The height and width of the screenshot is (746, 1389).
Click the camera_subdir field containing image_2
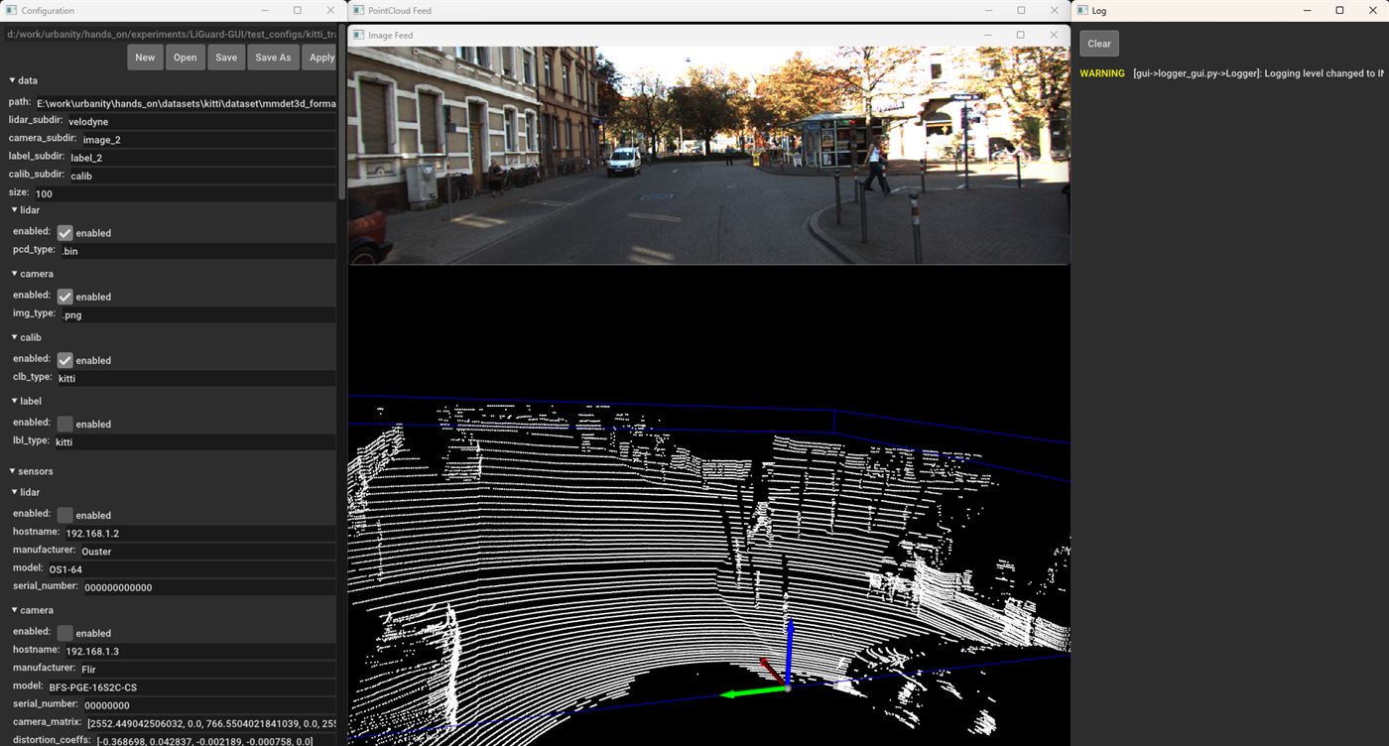pos(207,140)
